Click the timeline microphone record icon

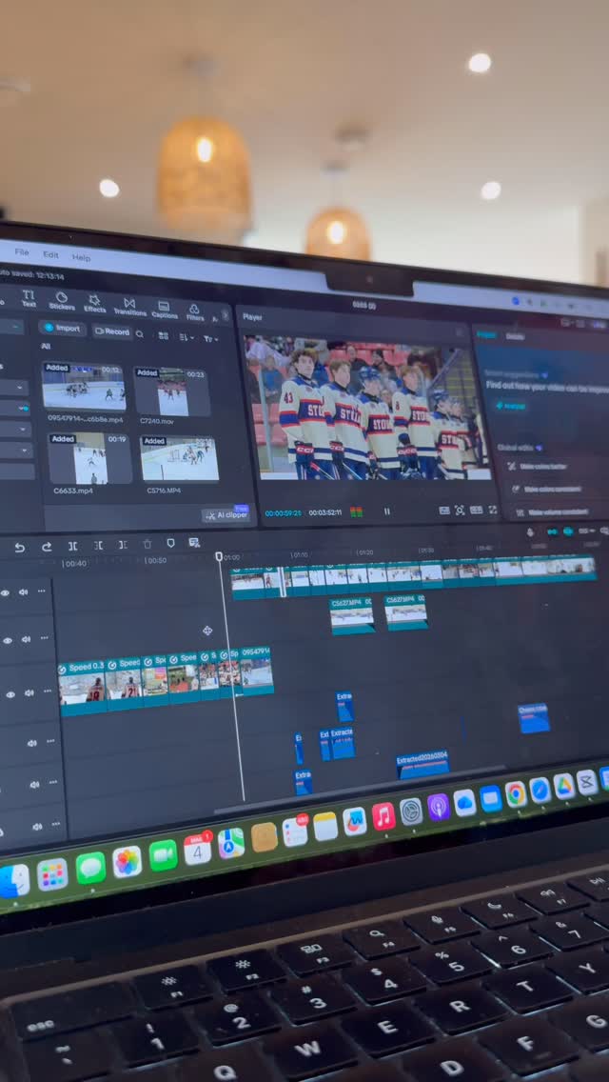pyautogui.click(x=530, y=532)
